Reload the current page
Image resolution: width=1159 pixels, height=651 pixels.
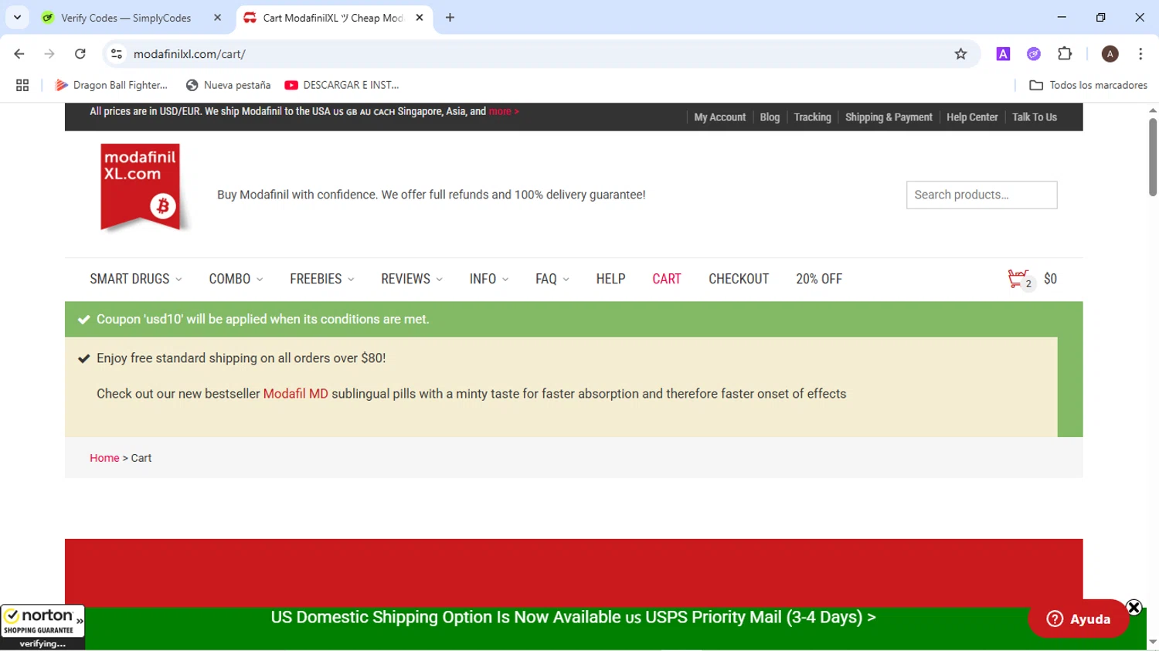[80, 54]
